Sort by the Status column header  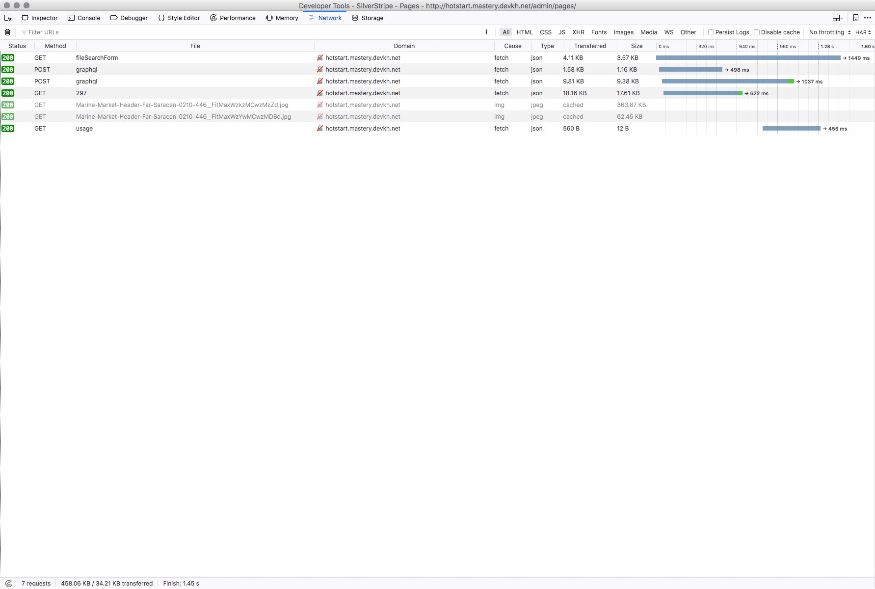click(x=17, y=46)
